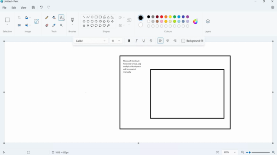Open the View menu

click(x=23, y=8)
